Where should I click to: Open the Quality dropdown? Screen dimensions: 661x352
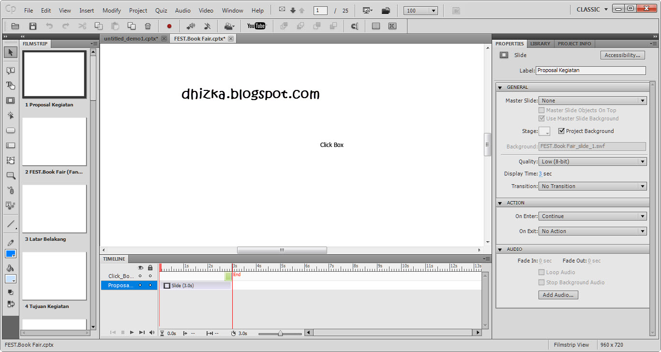tap(593, 161)
